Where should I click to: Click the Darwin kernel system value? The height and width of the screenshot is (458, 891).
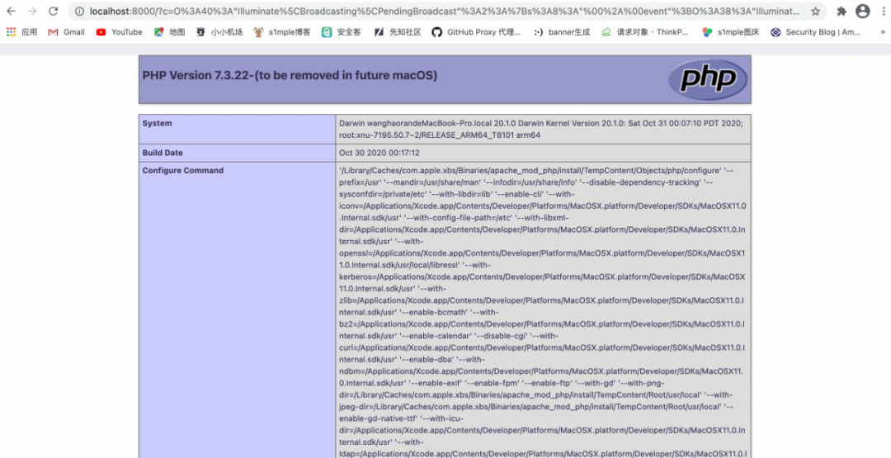tap(541, 129)
